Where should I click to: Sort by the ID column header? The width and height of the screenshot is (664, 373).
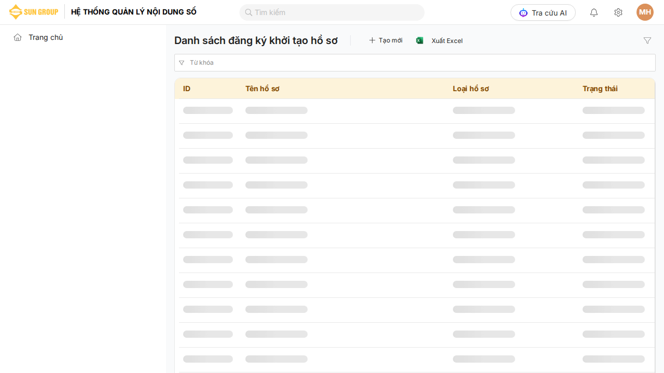187,89
